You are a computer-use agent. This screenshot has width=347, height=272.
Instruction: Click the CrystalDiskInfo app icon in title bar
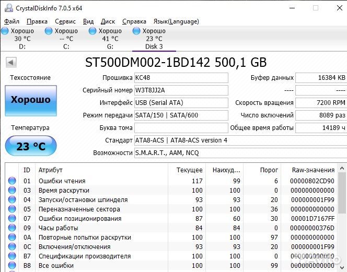coord(9,8)
